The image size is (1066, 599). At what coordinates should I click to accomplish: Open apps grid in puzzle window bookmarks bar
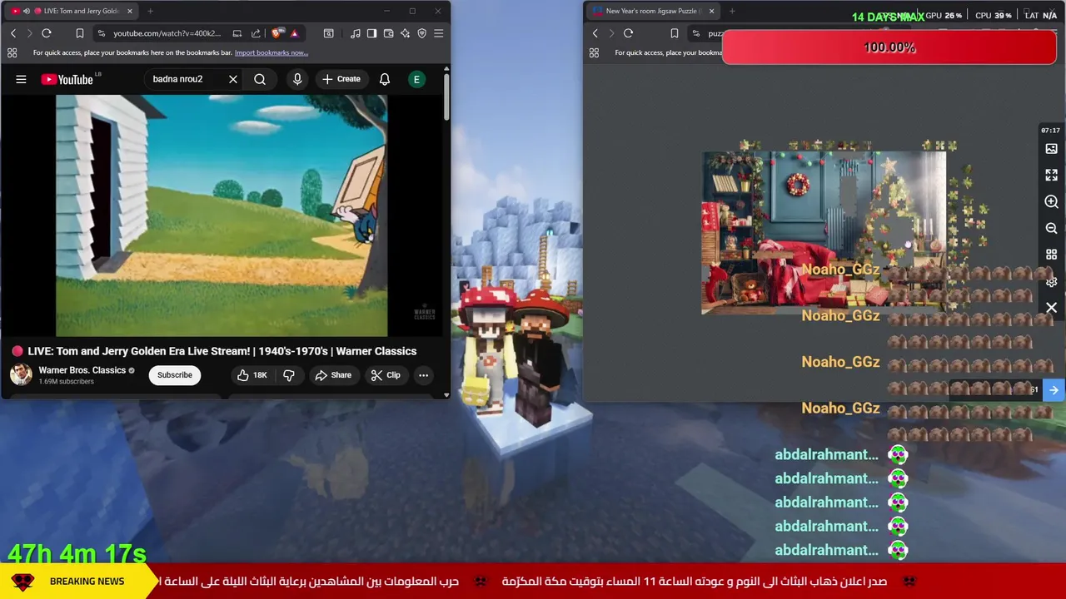point(594,52)
